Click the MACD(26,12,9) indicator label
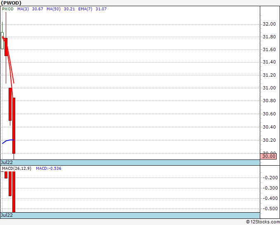The height and width of the screenshot is (225, 280). (x=16, y=169)
